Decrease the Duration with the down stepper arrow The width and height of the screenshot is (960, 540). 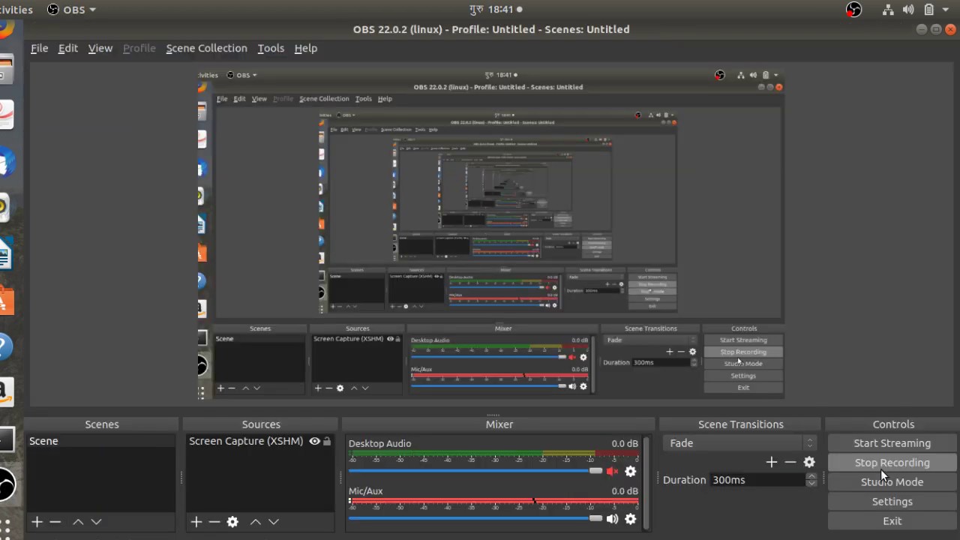(x=811, y=484)
